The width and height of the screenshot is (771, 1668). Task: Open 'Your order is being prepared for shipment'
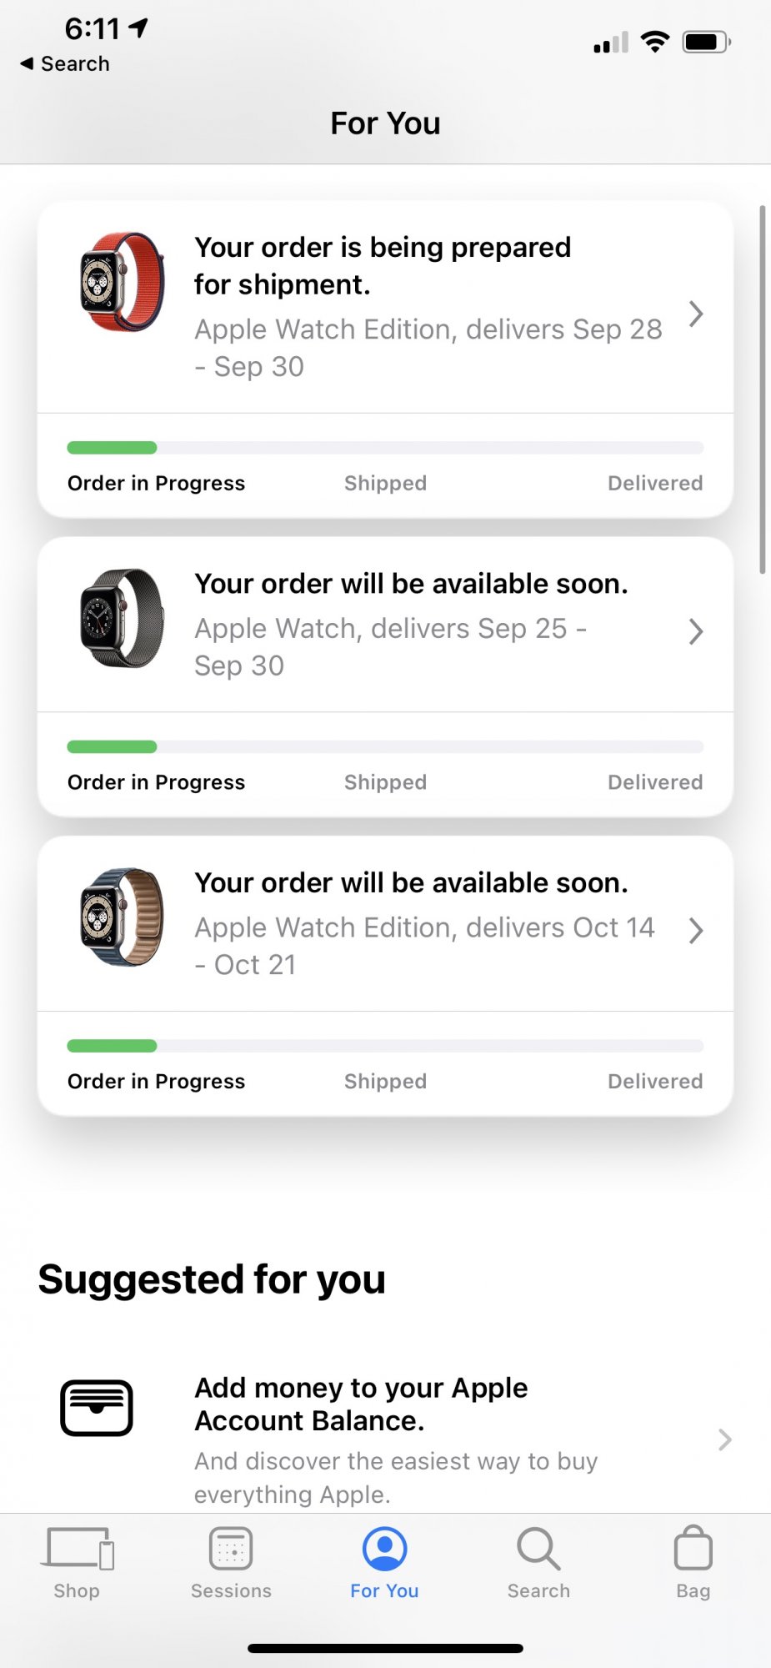coord(383,266)
